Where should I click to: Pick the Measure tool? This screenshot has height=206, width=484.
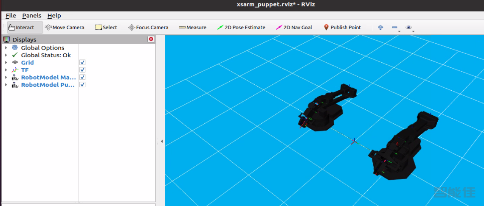click(x=192, y=28)
